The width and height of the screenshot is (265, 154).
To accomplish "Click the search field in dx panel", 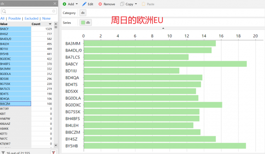I will point(29,11).
